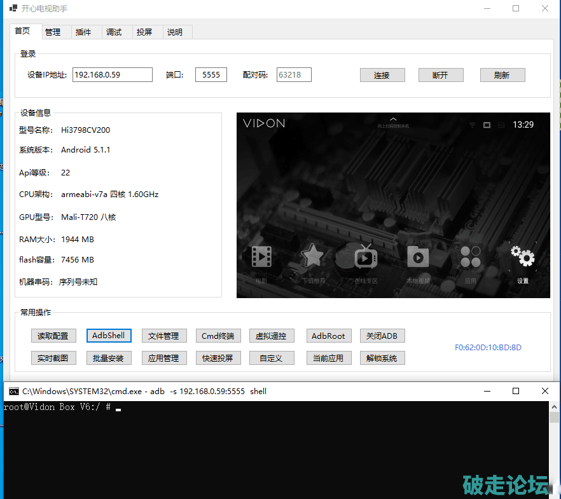Click the 刷新 button
This screenshot has height=499, width=561.
point(502,75)
